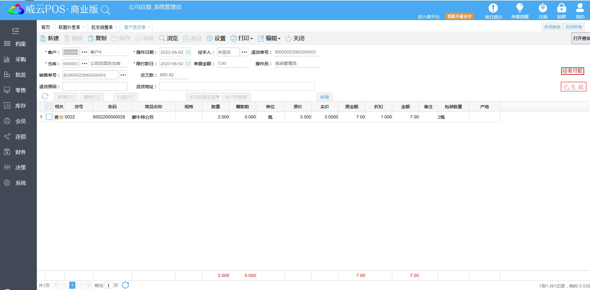The image size is (590, 290).
Task: Click the 注销 logout power icon
Action: pos(543,8)
